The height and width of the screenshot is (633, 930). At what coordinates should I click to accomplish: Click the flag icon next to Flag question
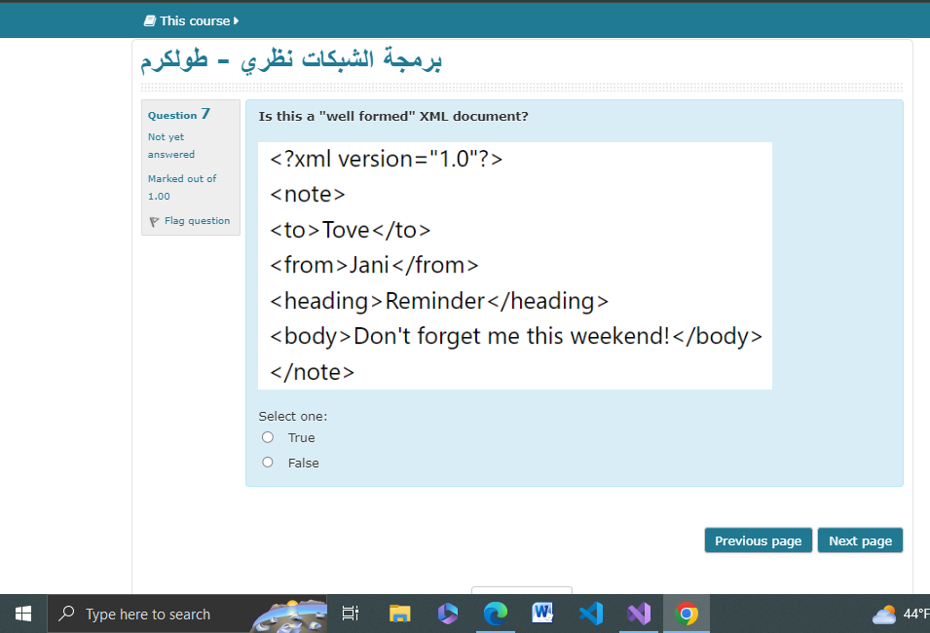pos(154,221)
